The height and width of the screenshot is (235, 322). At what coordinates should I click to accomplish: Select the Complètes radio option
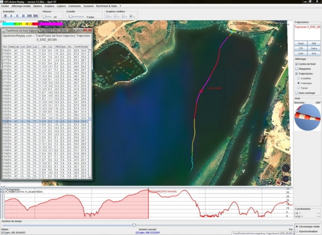[298, 79]
